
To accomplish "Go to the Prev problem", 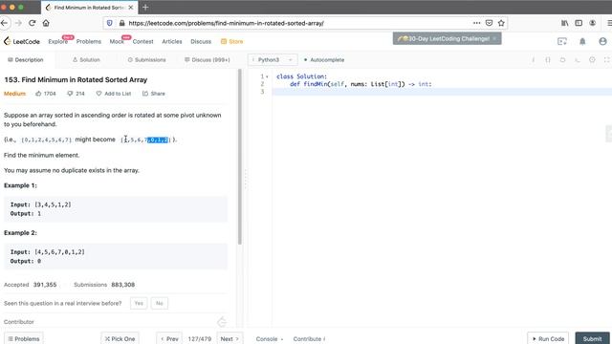I will click(x=169, y=338).
